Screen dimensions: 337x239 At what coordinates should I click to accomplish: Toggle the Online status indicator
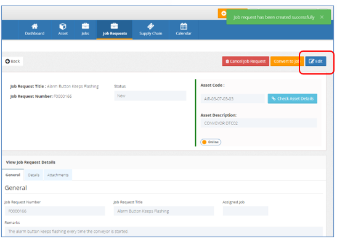tap(211, 142)
